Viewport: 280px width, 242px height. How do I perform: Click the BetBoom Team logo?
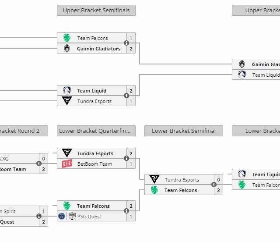67,164
